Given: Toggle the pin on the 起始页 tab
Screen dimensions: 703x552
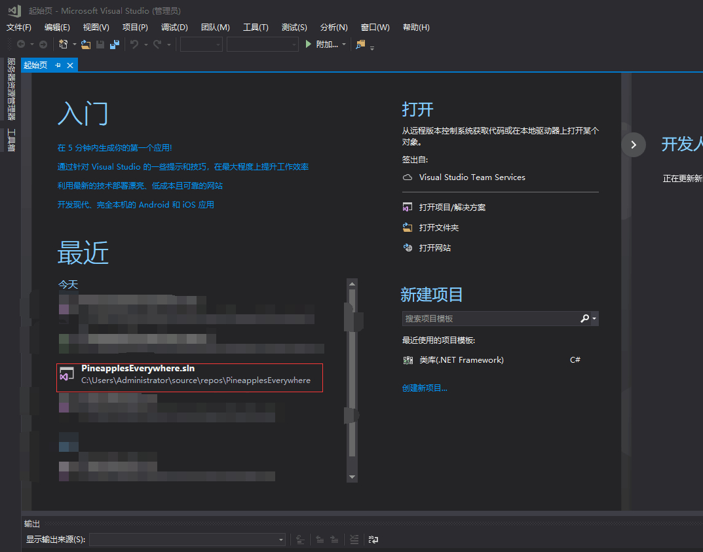Looking at the screenshot, I should coord(58,65).
